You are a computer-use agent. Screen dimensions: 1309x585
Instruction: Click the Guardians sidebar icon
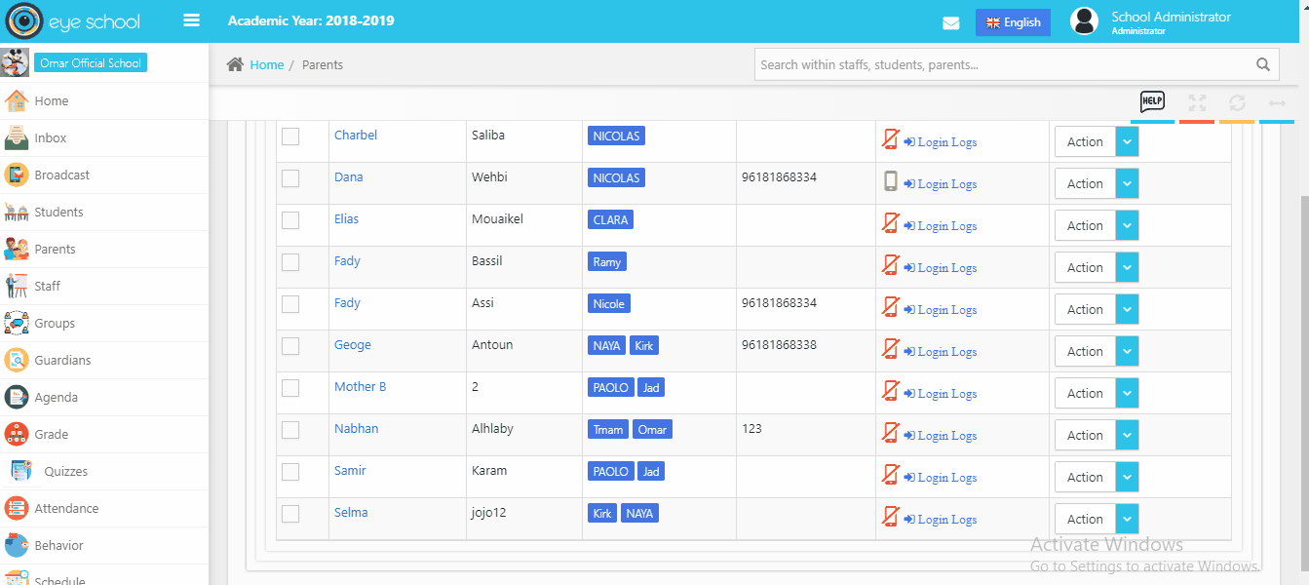(x=16, y=360)
